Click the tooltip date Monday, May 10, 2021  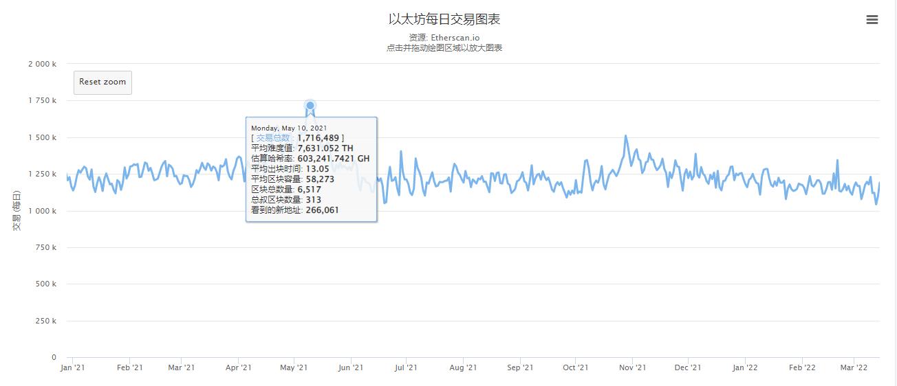[x=289, y=128]
